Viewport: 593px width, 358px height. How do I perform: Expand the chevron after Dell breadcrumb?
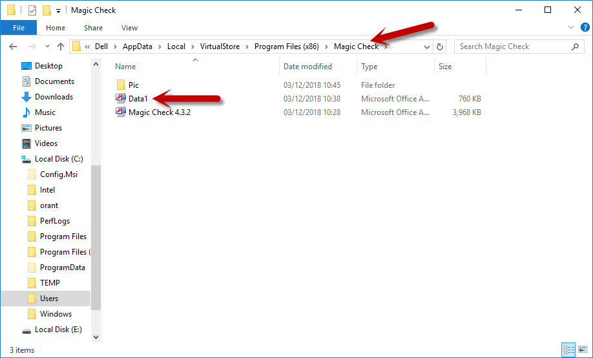(x=116, y=47)
